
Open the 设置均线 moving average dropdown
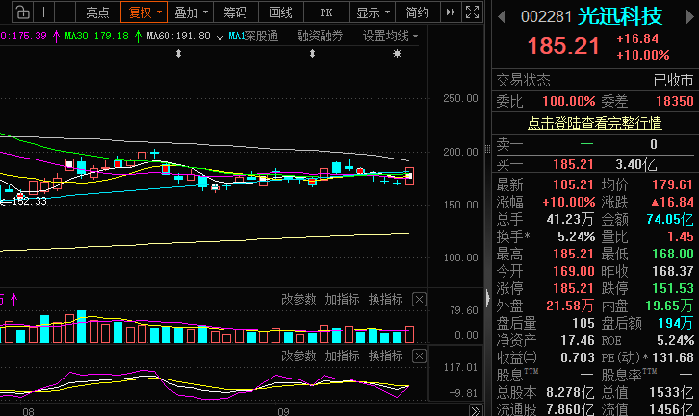[390, 37]
